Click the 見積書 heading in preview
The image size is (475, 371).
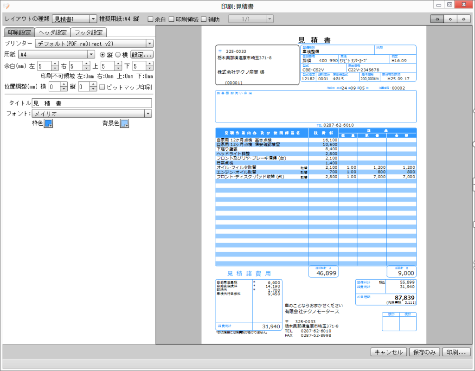point(315,40)
